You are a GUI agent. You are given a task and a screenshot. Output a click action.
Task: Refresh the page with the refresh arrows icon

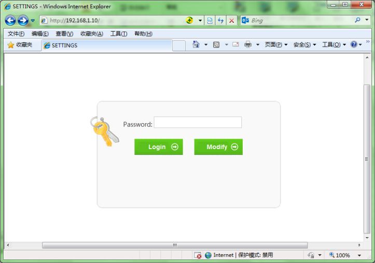(220, 21)
